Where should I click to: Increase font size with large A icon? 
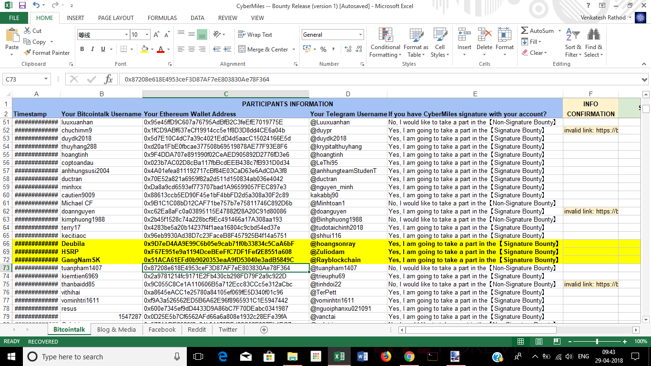(x=157, y=35)
